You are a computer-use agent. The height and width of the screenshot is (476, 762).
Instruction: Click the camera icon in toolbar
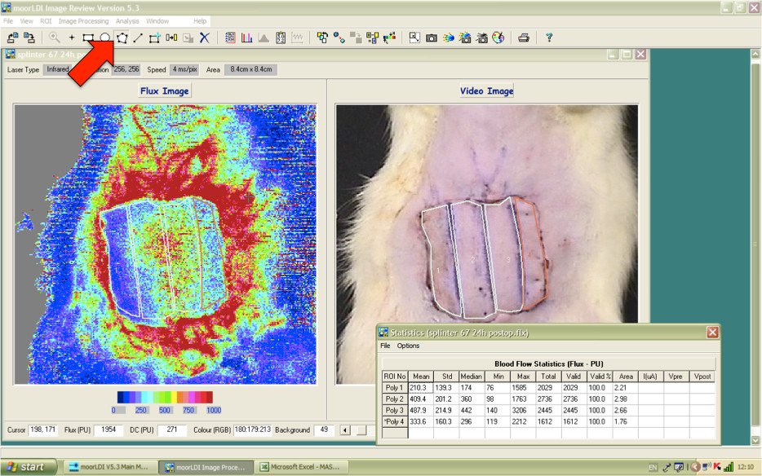click(432, 37)
